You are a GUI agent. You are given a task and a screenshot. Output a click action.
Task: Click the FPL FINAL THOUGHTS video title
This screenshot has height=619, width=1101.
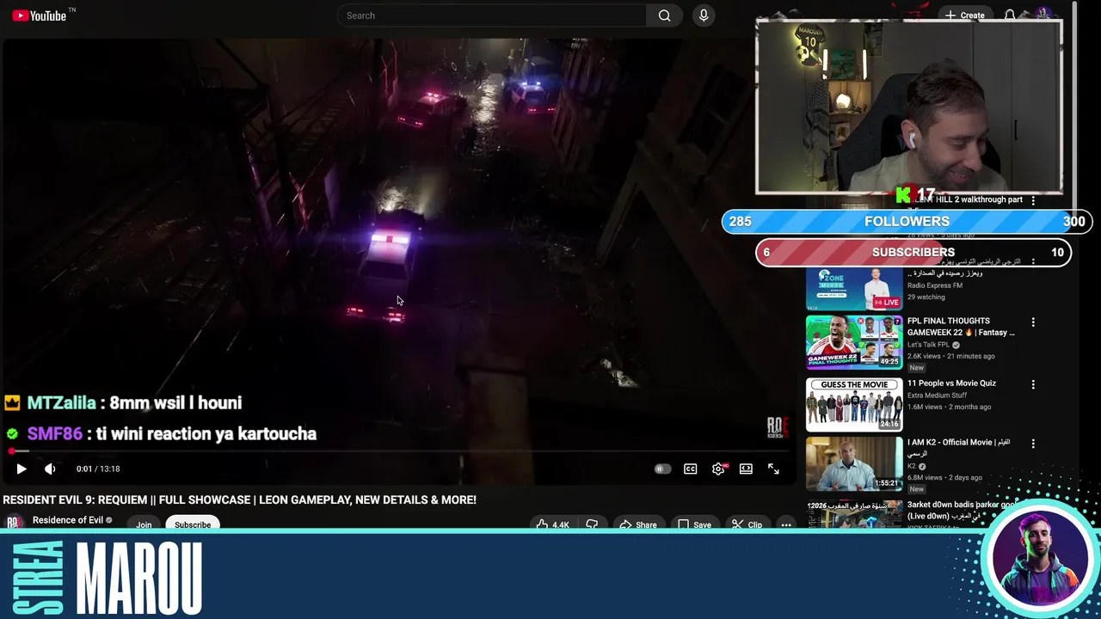click(961, 327)
